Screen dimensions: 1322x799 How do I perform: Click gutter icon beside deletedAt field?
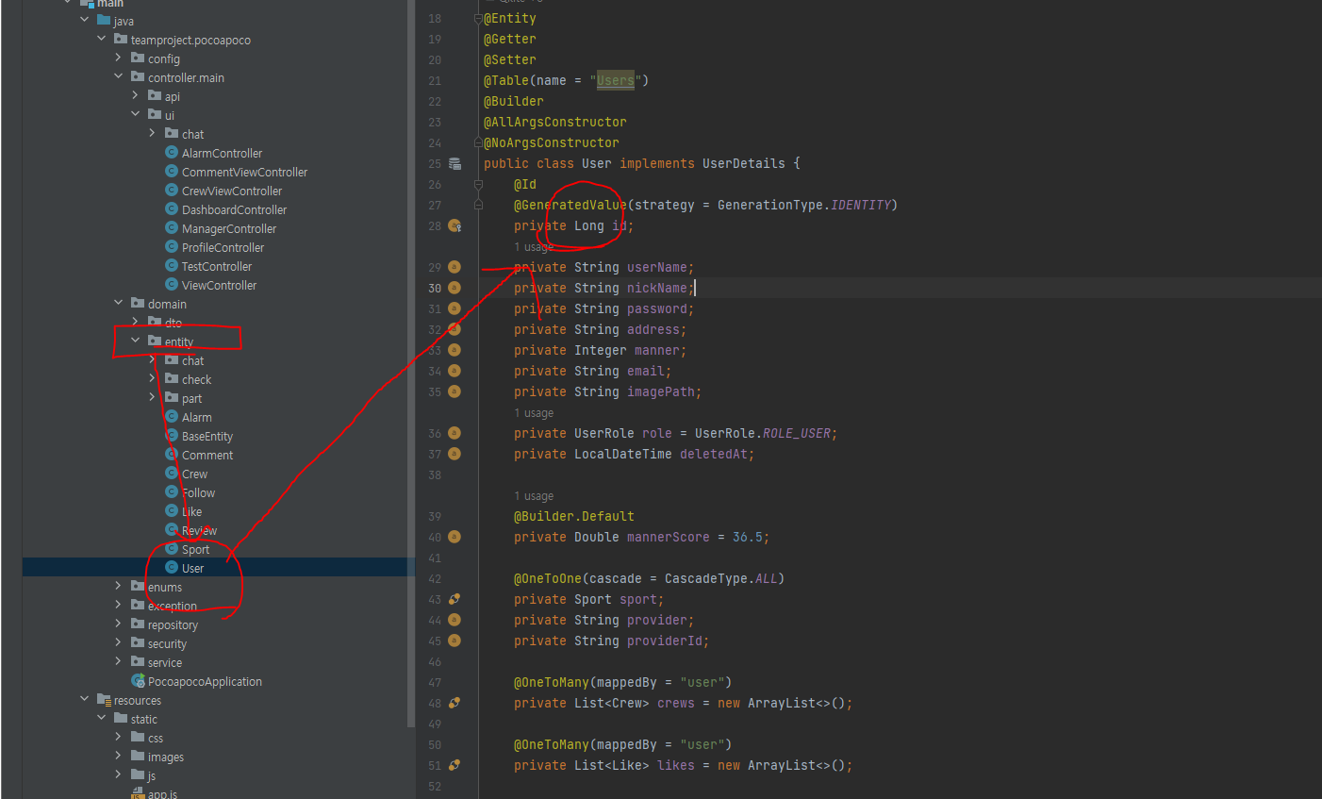click(454, 454)
